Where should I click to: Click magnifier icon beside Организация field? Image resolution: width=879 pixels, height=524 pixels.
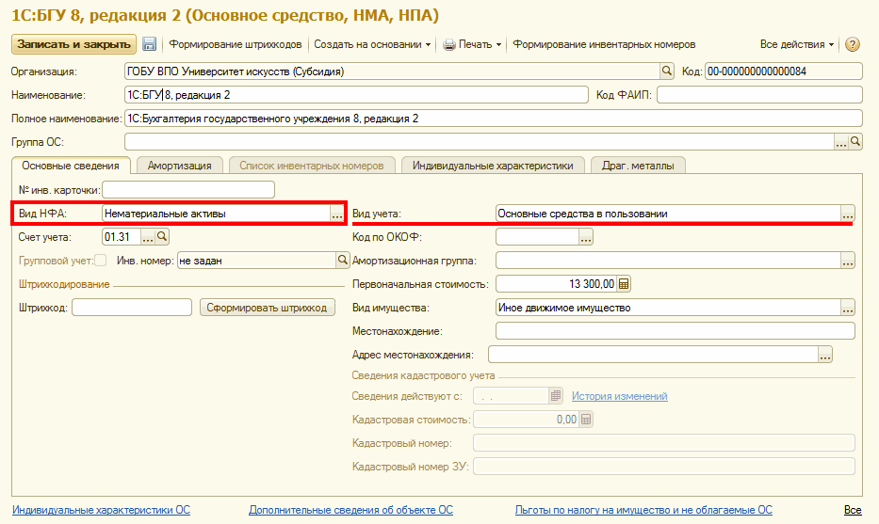tap(667, 71)
